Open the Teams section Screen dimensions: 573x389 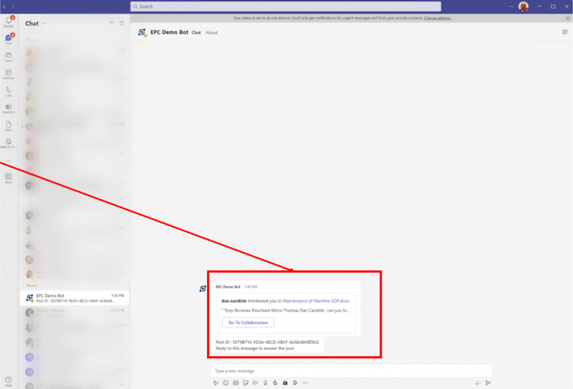[x=8, y=56]
